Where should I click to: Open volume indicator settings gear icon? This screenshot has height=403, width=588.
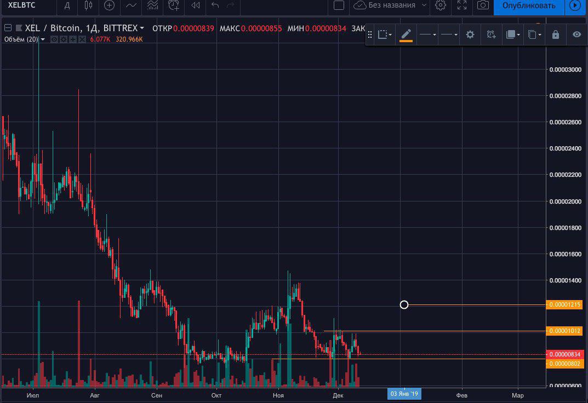(64, 39)
